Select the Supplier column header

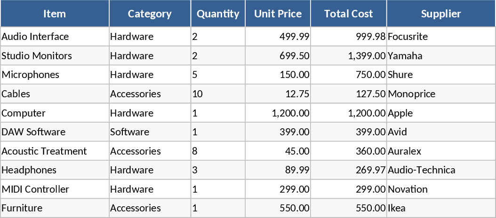441,14
